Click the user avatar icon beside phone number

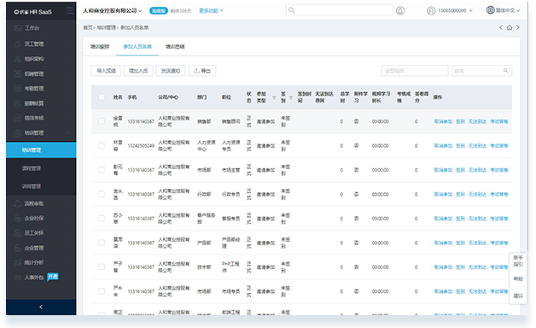(x=431, y=11)
